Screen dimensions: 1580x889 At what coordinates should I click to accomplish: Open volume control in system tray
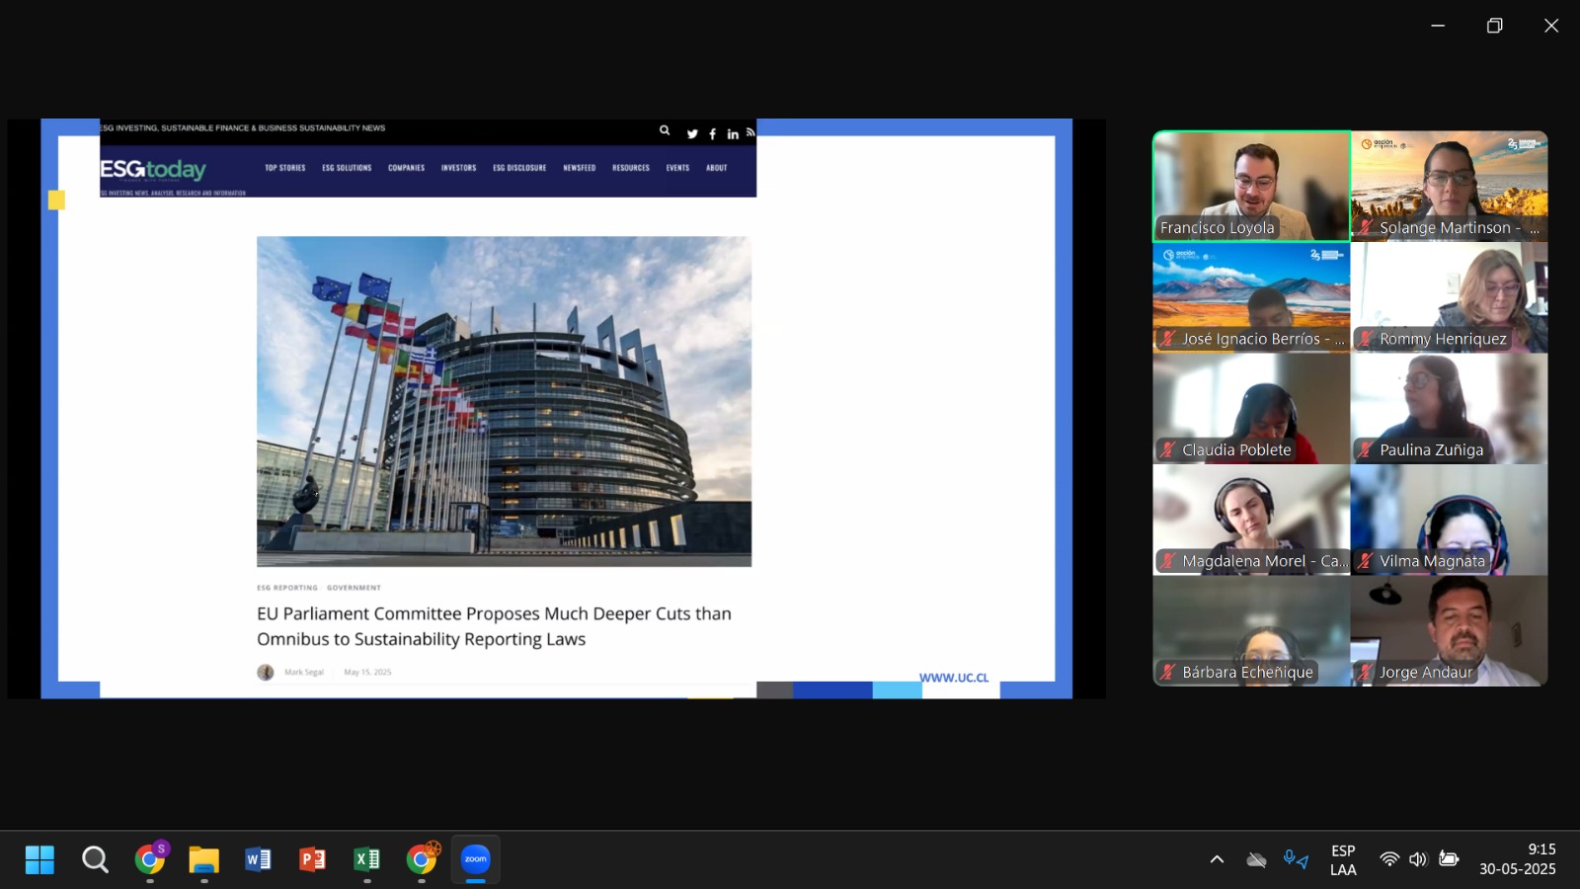coord(1418,859)
